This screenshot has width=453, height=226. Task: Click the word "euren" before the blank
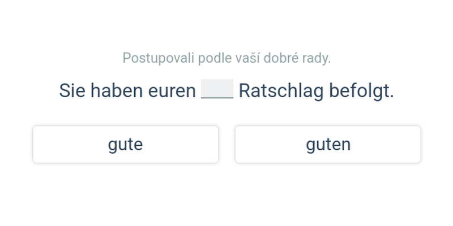click(172, 90)
